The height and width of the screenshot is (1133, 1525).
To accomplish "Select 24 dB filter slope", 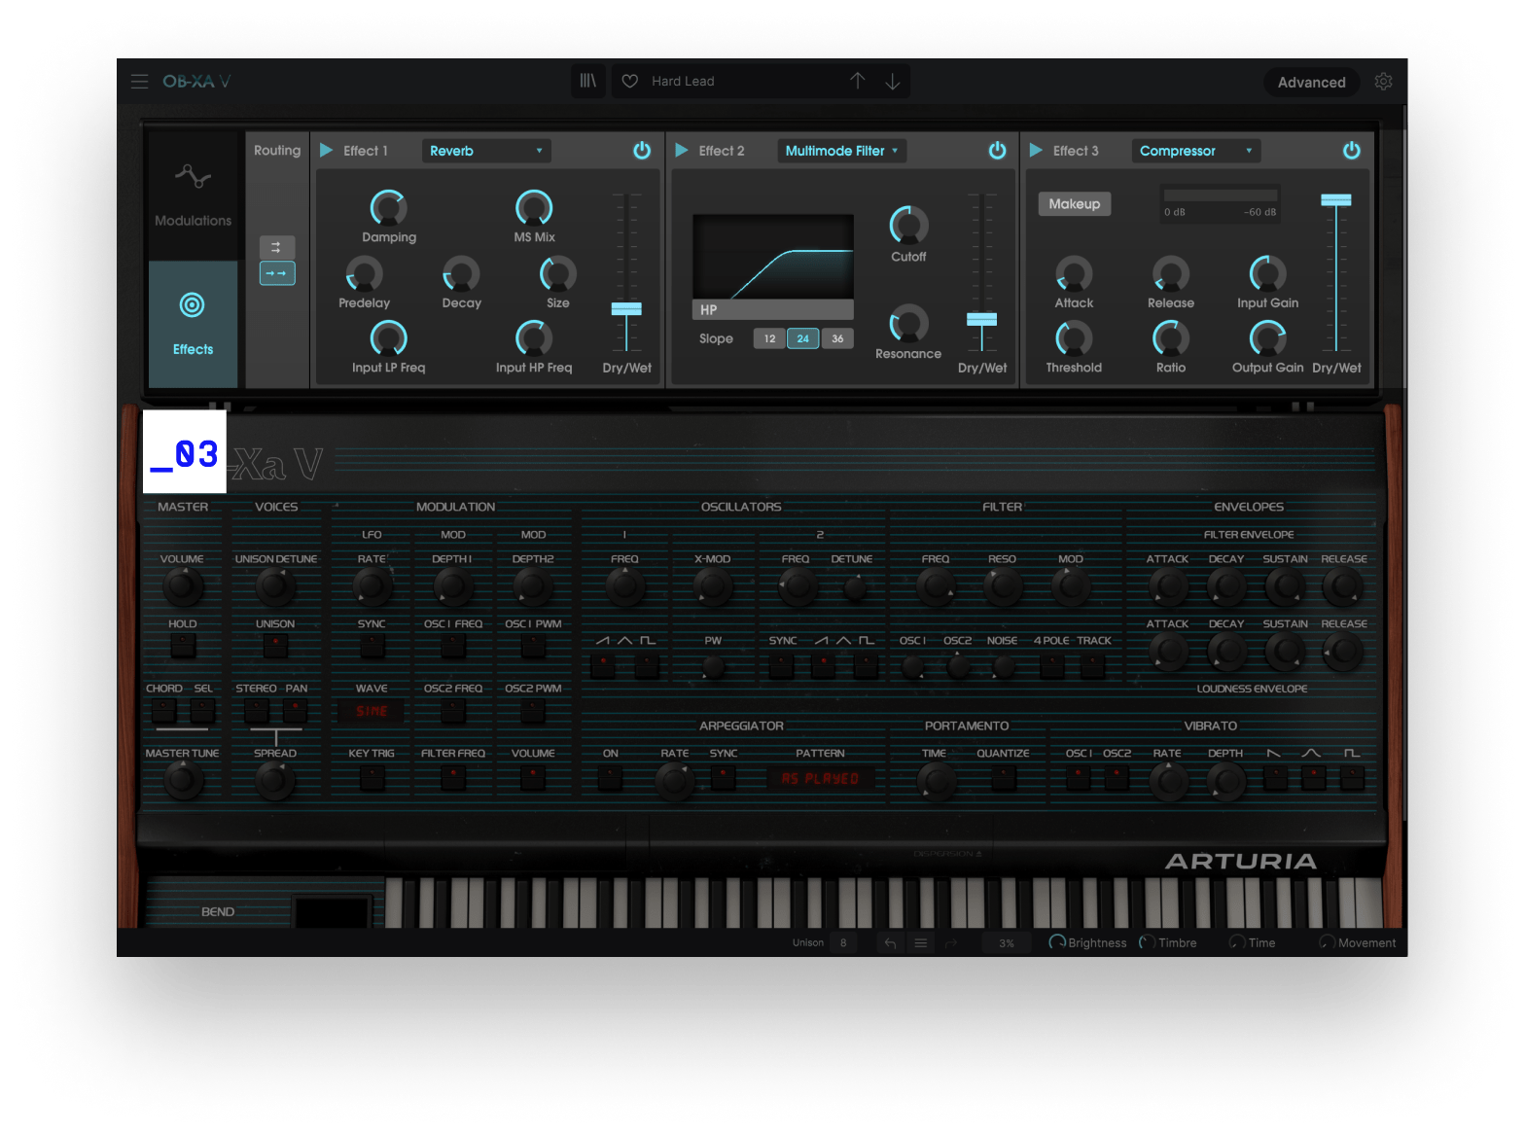I will 802,338.
